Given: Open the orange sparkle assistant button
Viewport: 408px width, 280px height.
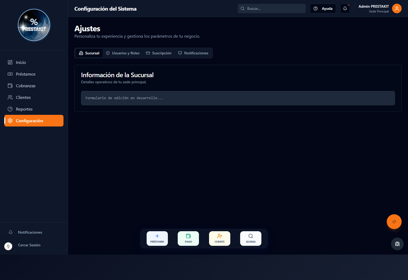Looking at the screenshot, I should (x=394, y=222).
